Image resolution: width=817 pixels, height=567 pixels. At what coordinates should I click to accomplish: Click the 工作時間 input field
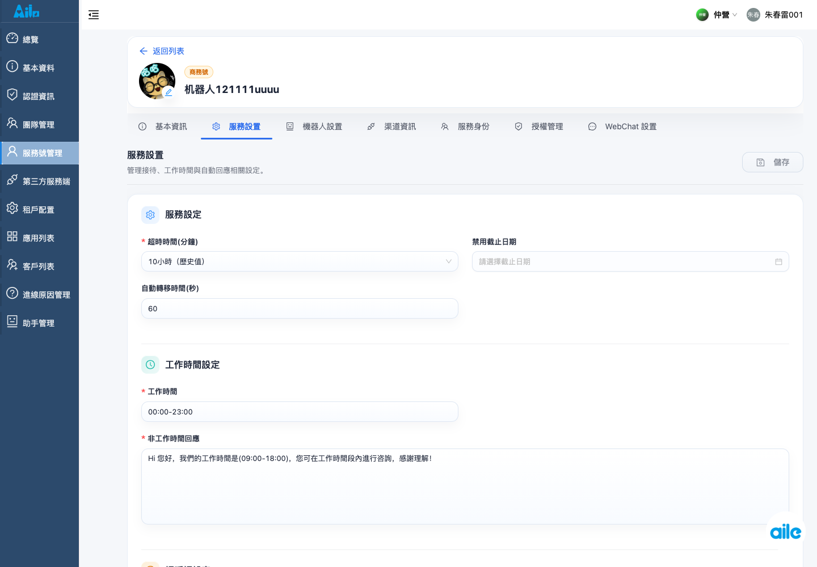(x=300, y=412)
